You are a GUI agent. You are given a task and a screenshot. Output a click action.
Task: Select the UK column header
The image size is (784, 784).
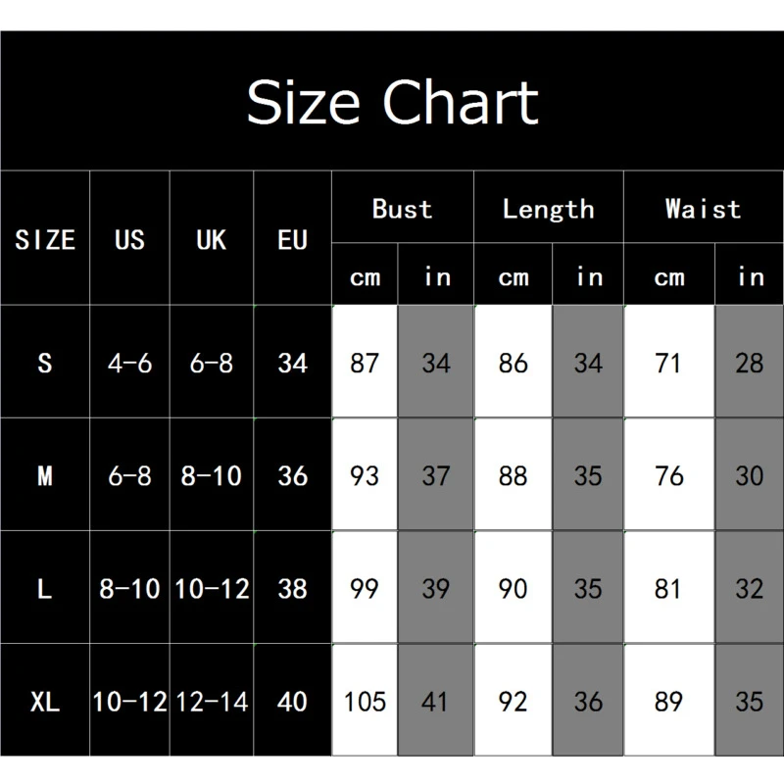[x=212, y=239]
